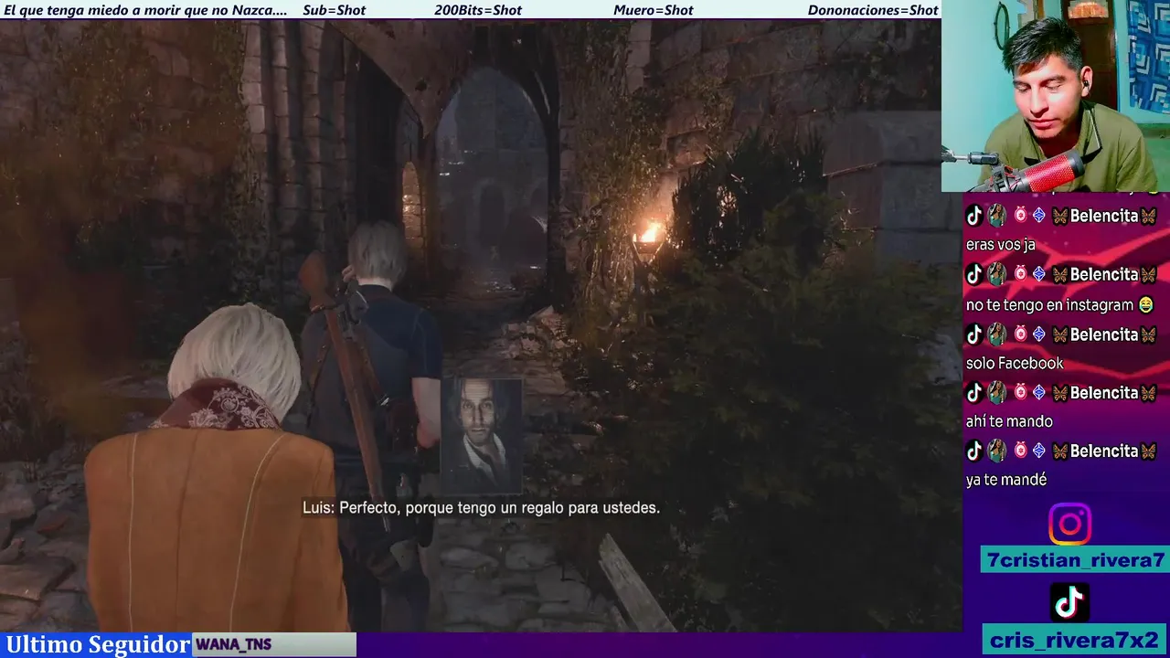Click the 'Muero=Shot' banner text

654,10
